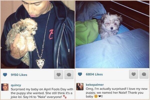Image resolution: width=150 pixels, height=100 pixels.
Task: View the 6804 Likes list
Action: pos(94,74)
